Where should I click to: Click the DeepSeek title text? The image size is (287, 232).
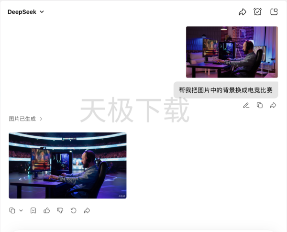pyautogui.click(x=22, y=12)
